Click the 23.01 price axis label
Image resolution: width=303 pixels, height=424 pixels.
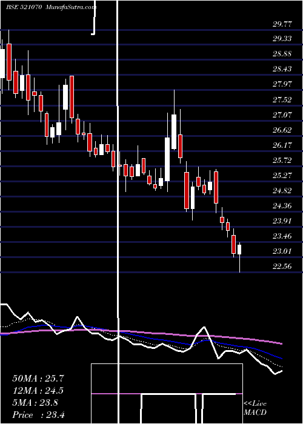282,252
